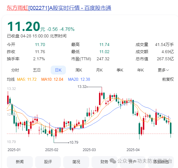This screenshot has width=178, height=168.
Task: Click the 2025-03 date axis label
Action: (89, 150)
